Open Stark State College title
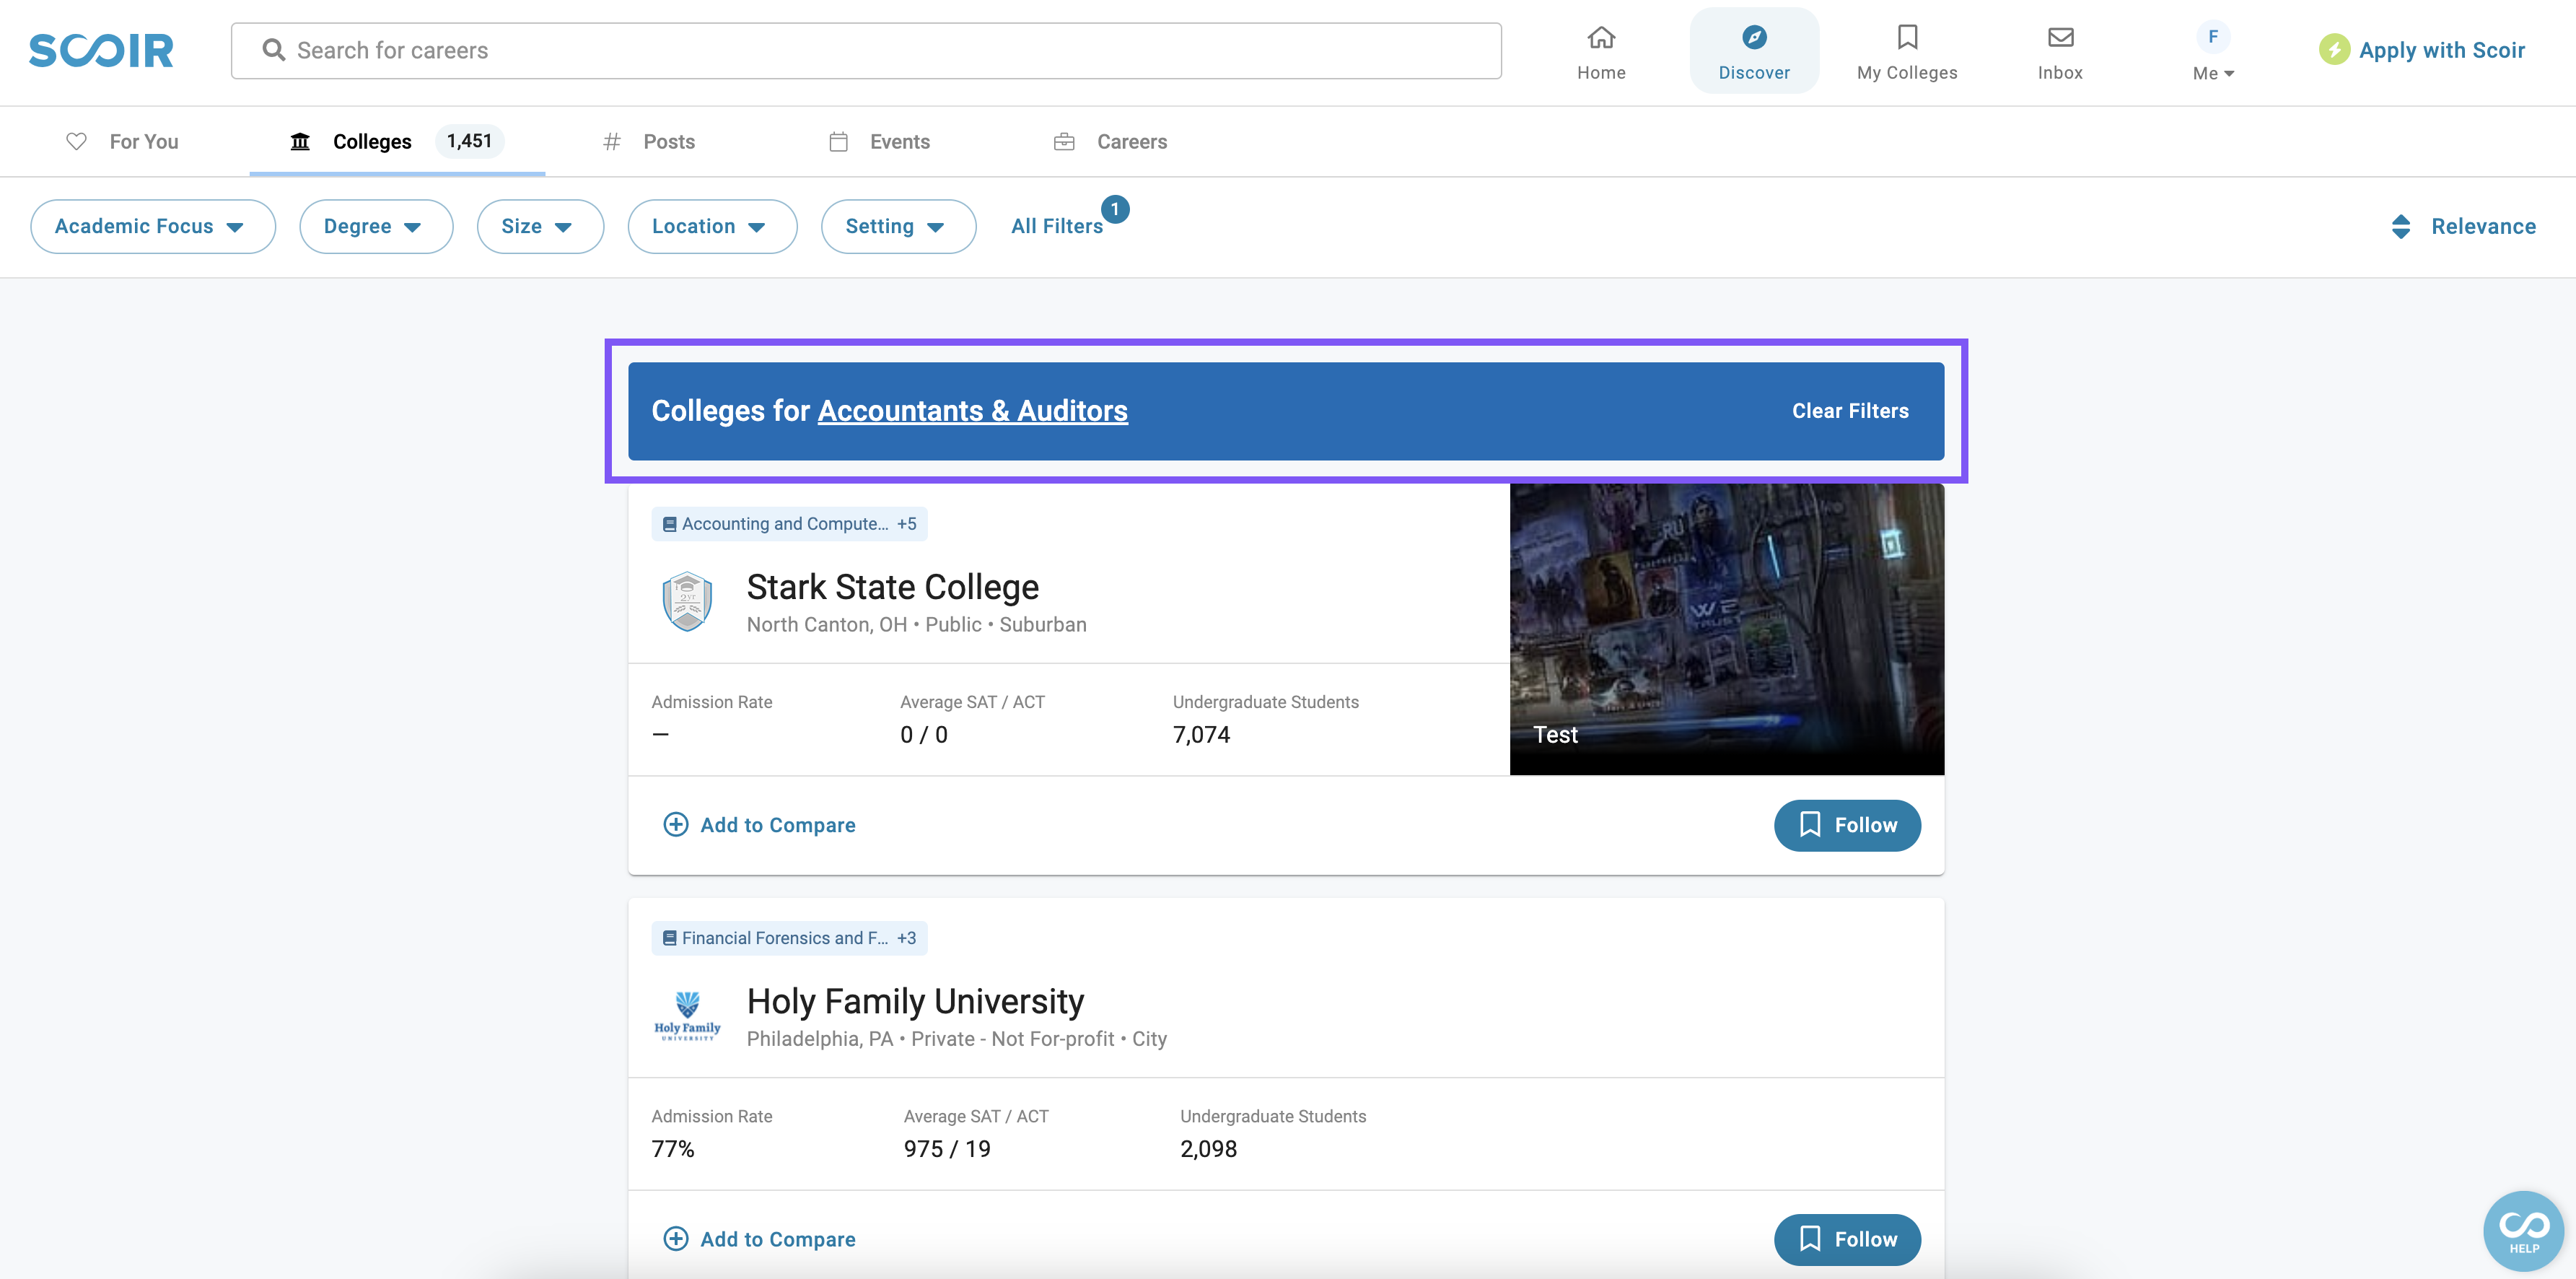Image resolution: width=2576 pixels, height=1279 pixels. [892, 587]
